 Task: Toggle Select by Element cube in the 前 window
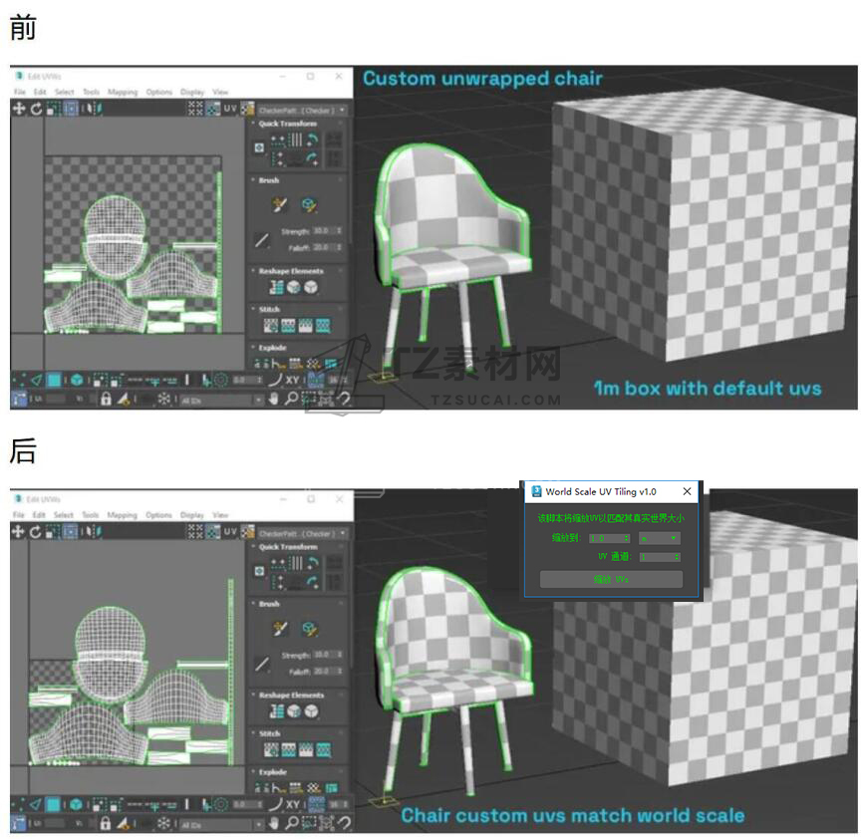tap(77, 380)
